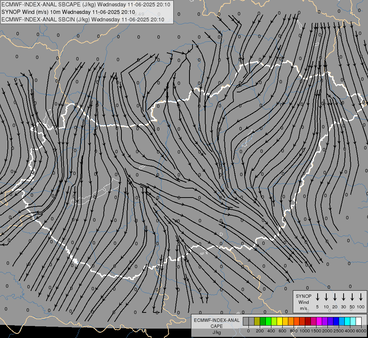Select the golden amber CAPE swatch

285,321
